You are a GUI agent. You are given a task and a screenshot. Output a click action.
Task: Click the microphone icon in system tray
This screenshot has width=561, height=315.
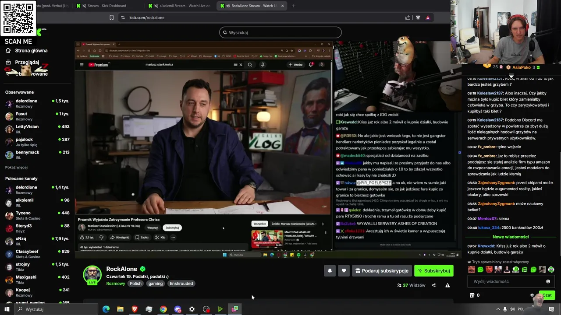pos(505,309)
